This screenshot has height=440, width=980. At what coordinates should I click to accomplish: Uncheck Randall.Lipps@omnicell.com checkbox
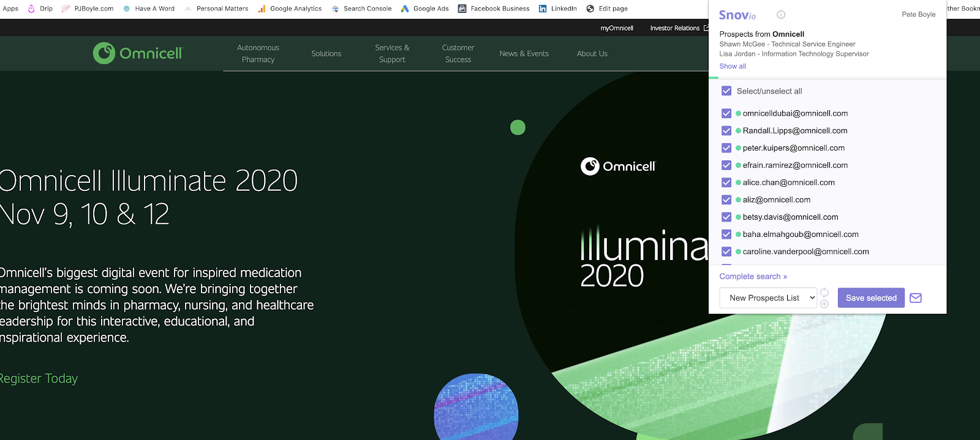[726, 130]
